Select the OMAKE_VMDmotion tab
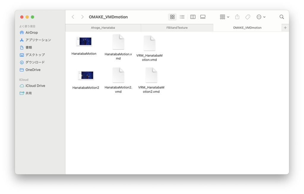The width and height of the screenshot is (304, 194). point(247,28)
